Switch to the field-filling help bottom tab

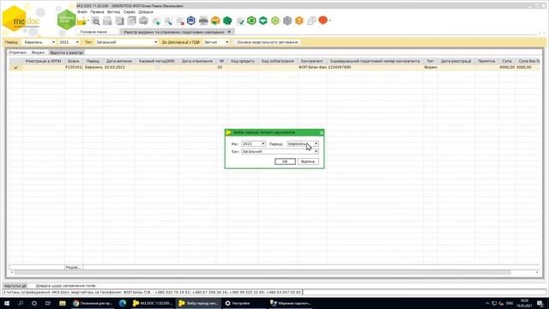[x=65, y=286]
